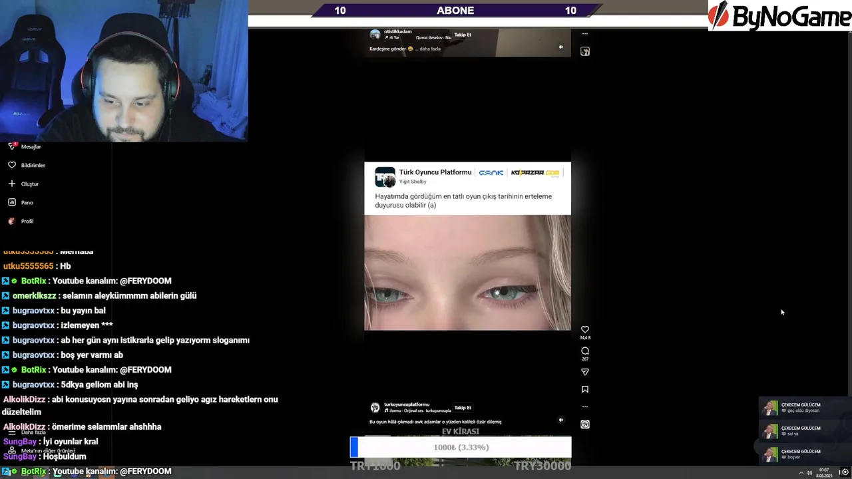Click the eyes video frame in reel
This screenshot has height=479, width=852.
[467, 272]
